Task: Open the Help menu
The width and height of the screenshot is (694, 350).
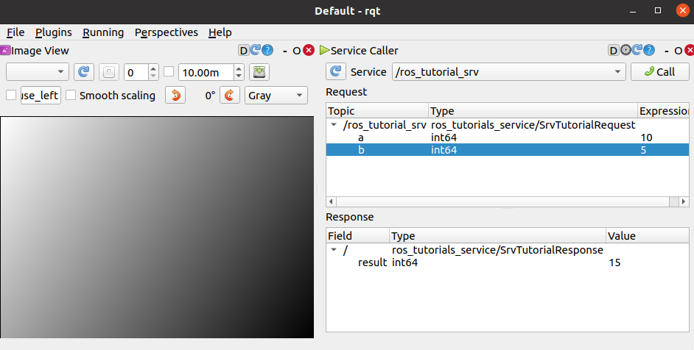Action: pyautogui.click(x=220, y=32)
